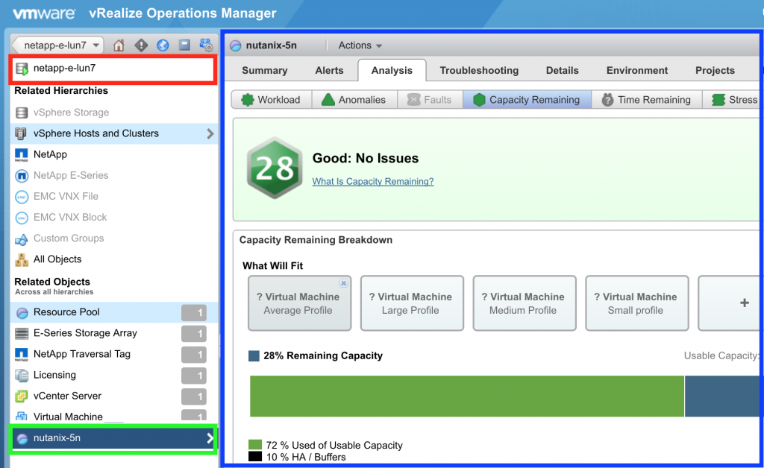Select the Analysis tab

pyautogui.click(x=392, y=71)
